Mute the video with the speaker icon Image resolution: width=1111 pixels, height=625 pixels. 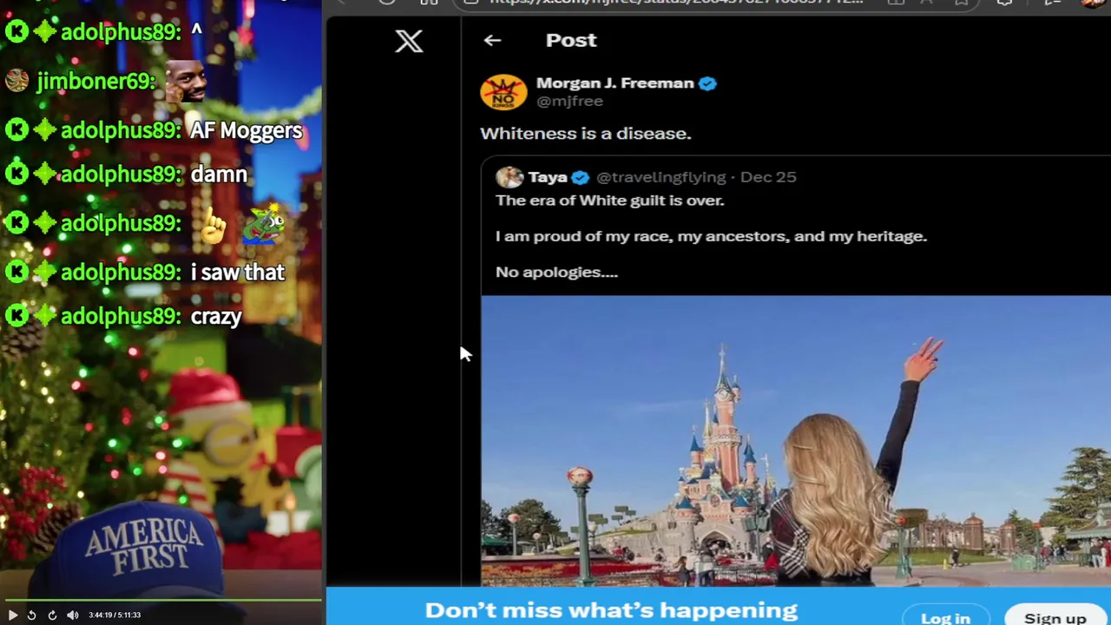point(73,615)
